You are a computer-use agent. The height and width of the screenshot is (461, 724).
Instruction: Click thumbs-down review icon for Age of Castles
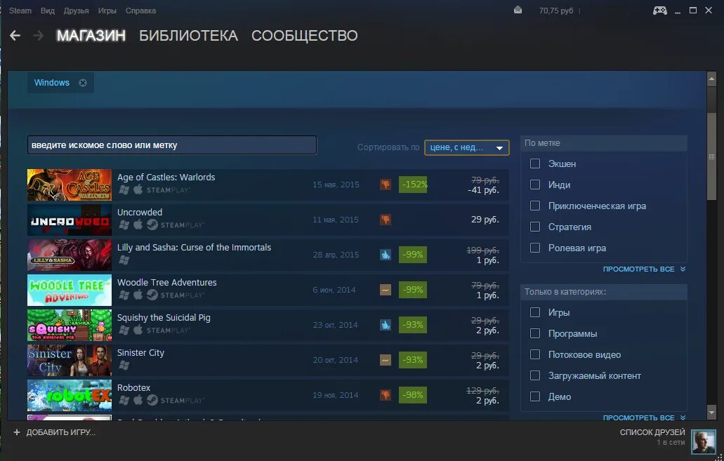pyautogui.click(x=385, y=185)
